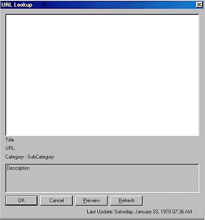
Task: Click the Category - SubCategory label
Action: [x=30, y=157]
